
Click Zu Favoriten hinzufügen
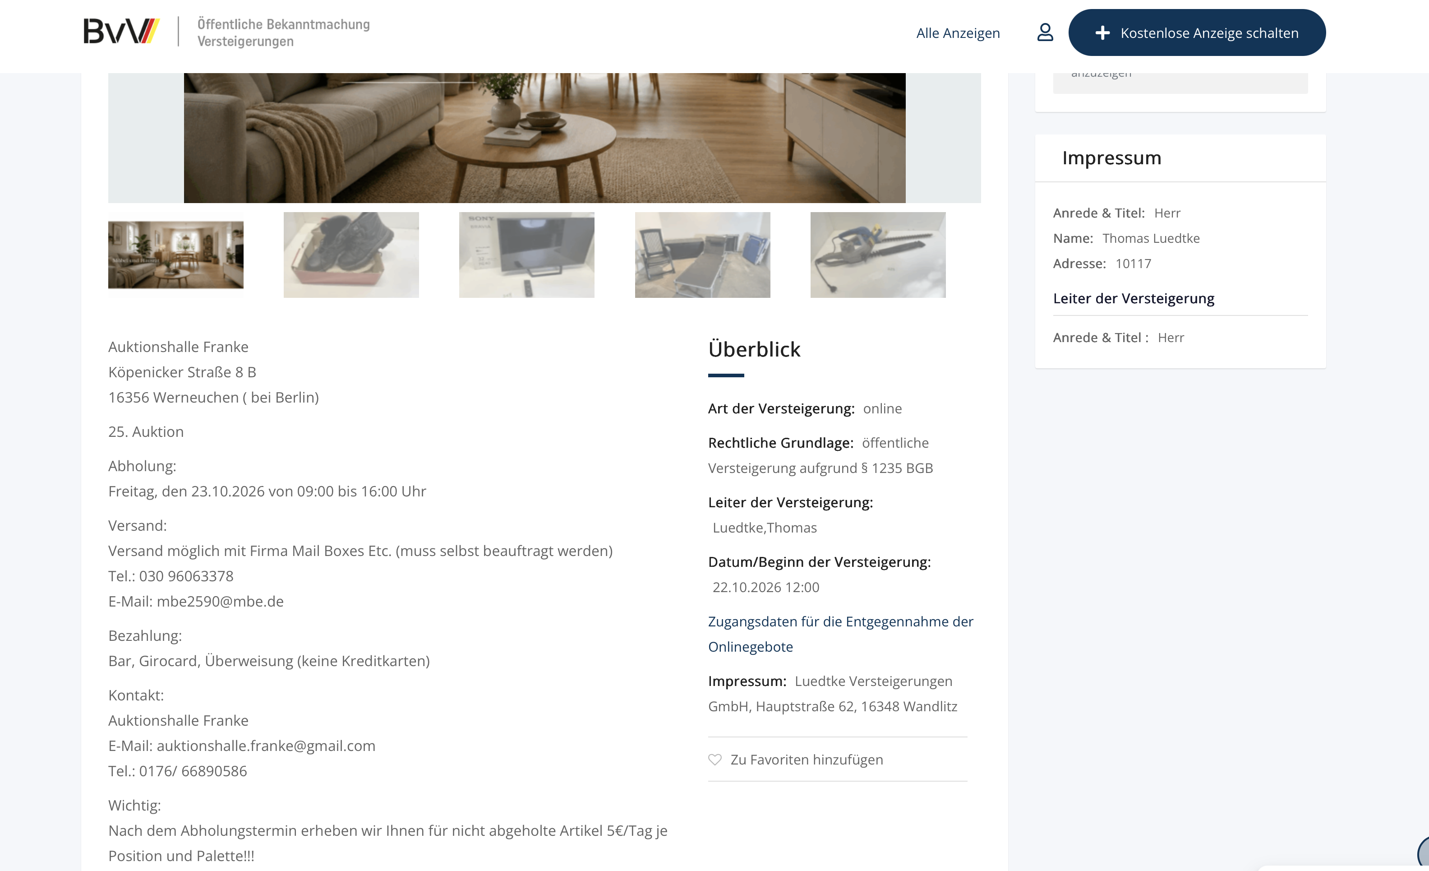coord(806,760)
